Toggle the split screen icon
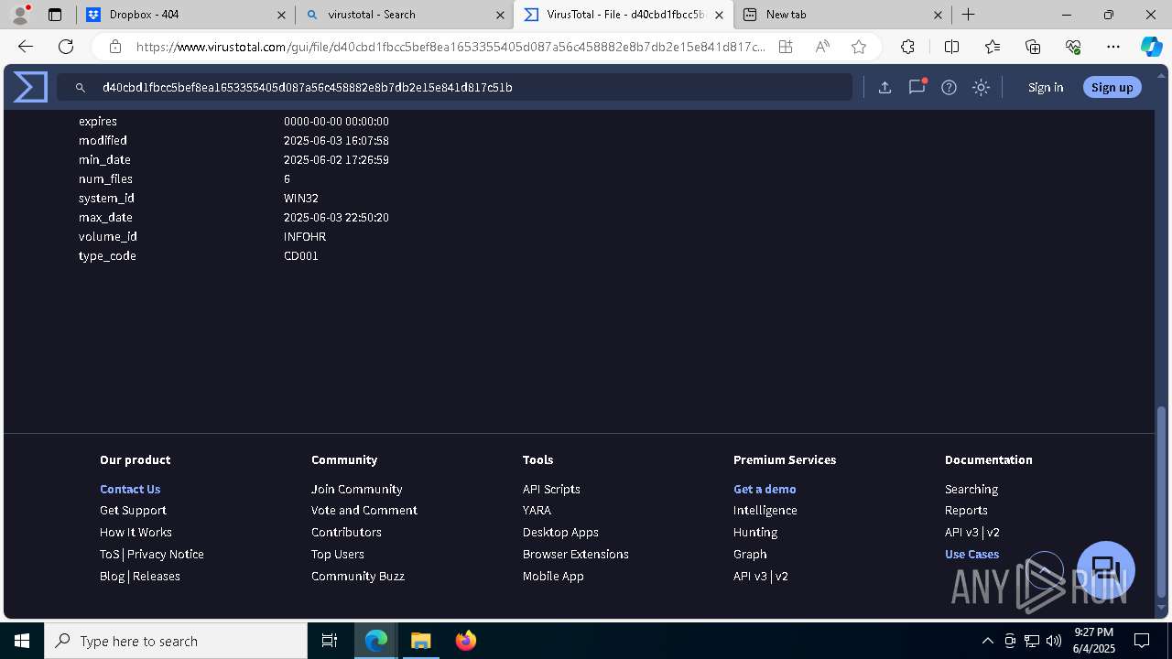The image size is (1172, 659). pyautogui.click(x=951, y=47)
